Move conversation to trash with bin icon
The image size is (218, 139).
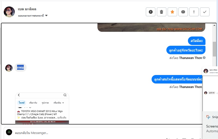pos(161,12)
